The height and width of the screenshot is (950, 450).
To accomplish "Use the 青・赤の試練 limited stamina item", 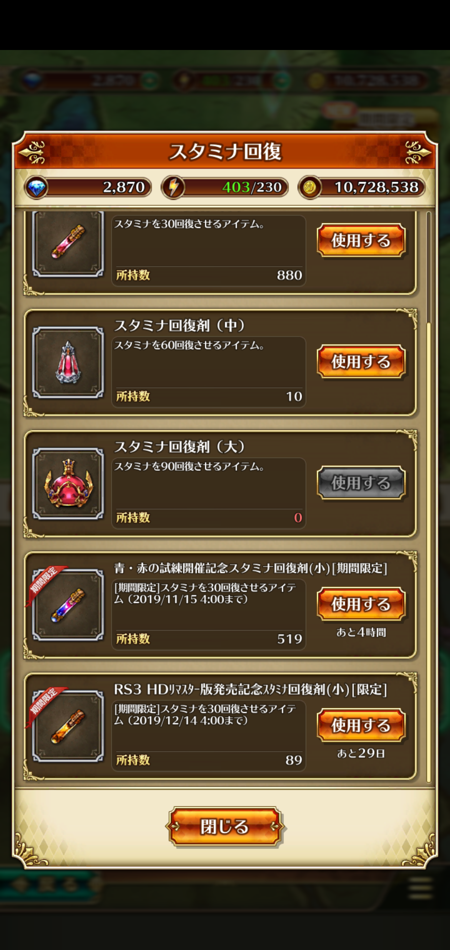I will 361,604.
